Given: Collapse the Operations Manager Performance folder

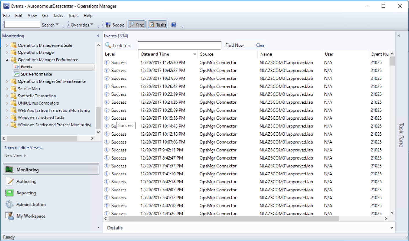Looking at the screenshot, I should [x=7, y=60].
